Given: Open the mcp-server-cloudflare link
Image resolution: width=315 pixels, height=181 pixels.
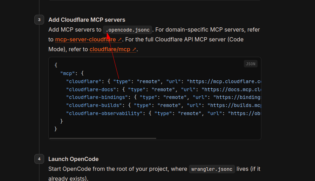Looking at the screenshot, I should pyautogui.click(x=88, y=39).
